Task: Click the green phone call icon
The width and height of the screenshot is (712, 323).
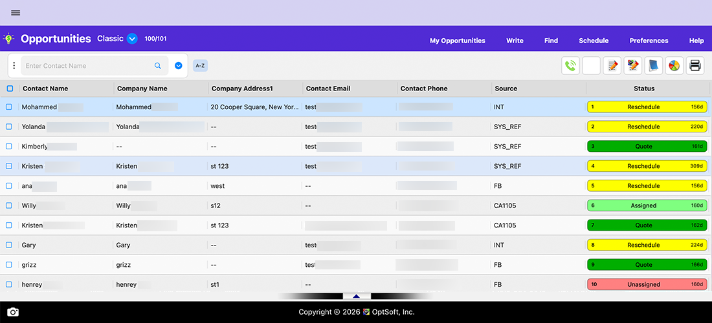Action: click(x=570, y=66)
